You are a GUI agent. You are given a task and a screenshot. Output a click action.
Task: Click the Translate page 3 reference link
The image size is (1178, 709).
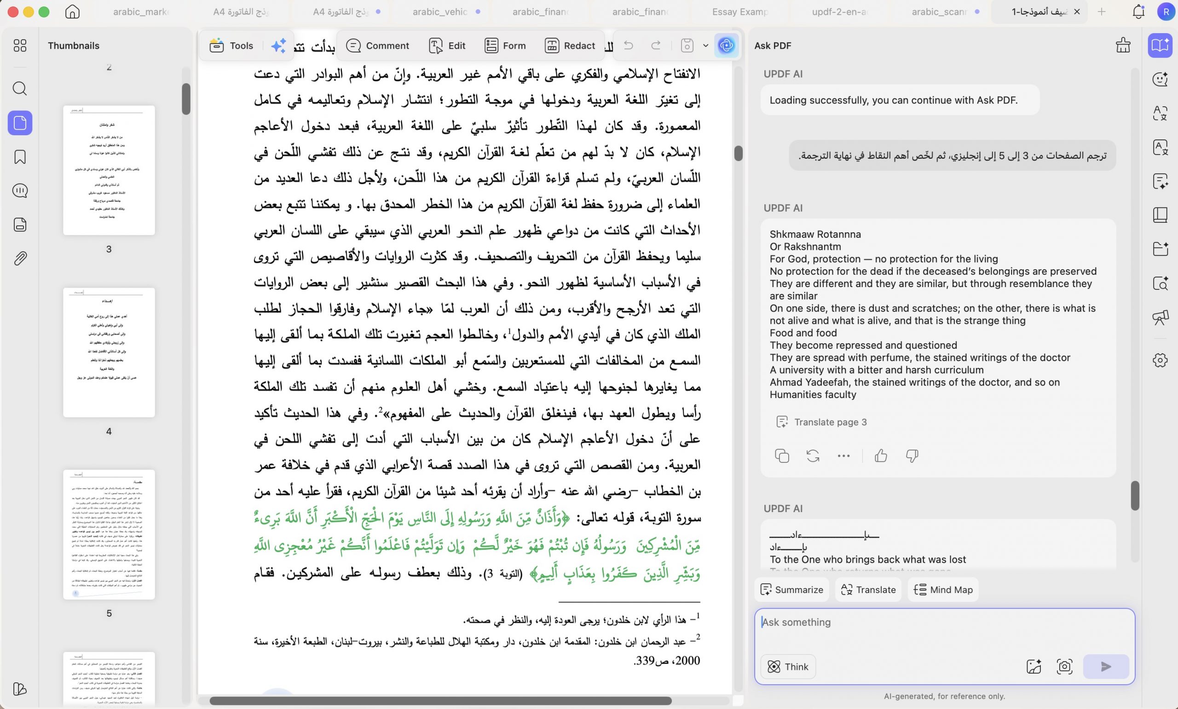pyautogui.click(x=821, y=422)
